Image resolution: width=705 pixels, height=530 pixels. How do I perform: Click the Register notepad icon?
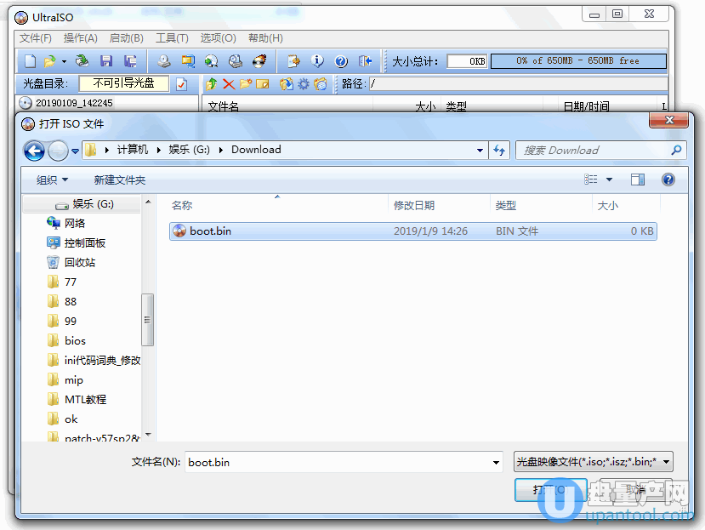pyautogui.click(x=293, y=60)
